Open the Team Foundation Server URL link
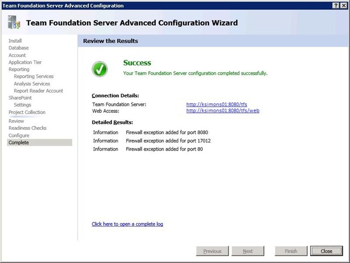Image resolution: width=350 pixels, height=263 pixels. (x=217, y=104)
